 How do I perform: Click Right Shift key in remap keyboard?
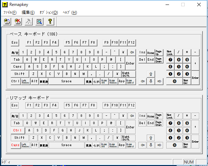tap(129, 138)
